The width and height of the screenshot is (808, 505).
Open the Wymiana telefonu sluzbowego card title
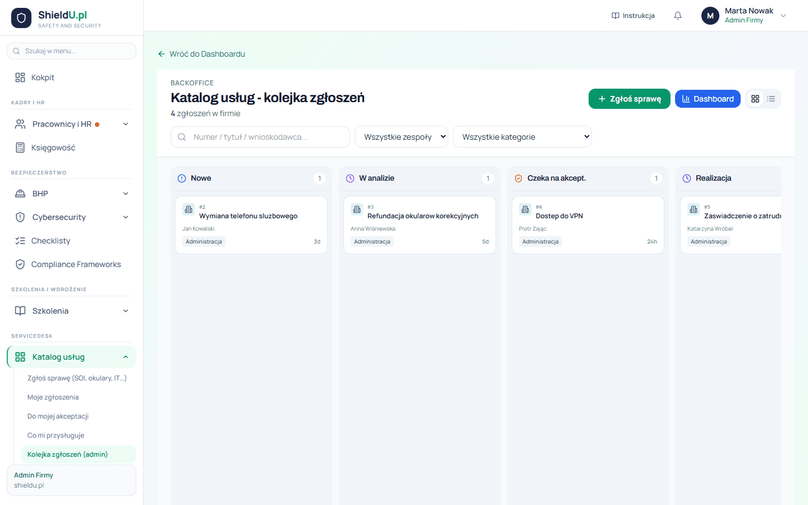click(x=248, y=216)
